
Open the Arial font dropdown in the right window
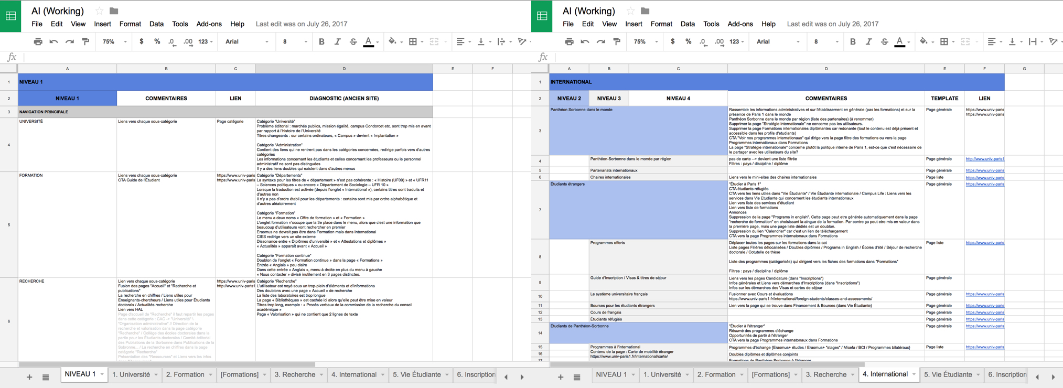click(x=778, y=41)
